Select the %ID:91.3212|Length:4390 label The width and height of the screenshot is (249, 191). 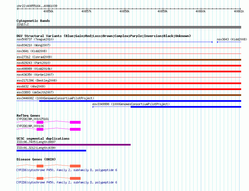[x=36, y=148]
